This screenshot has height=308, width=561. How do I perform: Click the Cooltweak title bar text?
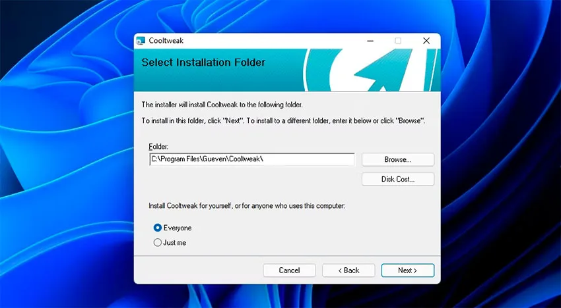click(166, 41)
